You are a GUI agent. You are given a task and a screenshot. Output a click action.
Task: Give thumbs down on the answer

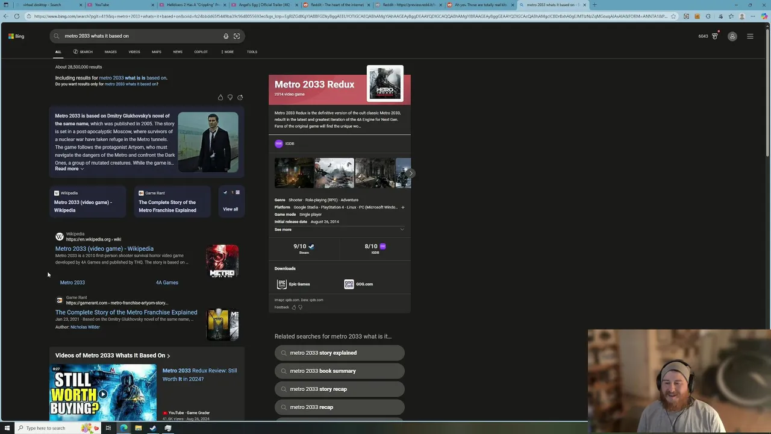pos(230,98)
